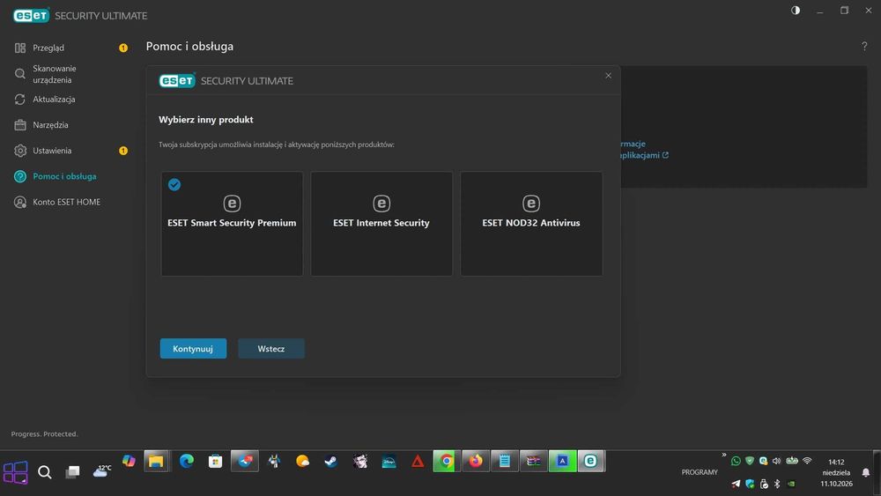Screen dimensions: 881x496
Task: Open Task View on the taskbar
Action: click(x=72, y=472)
